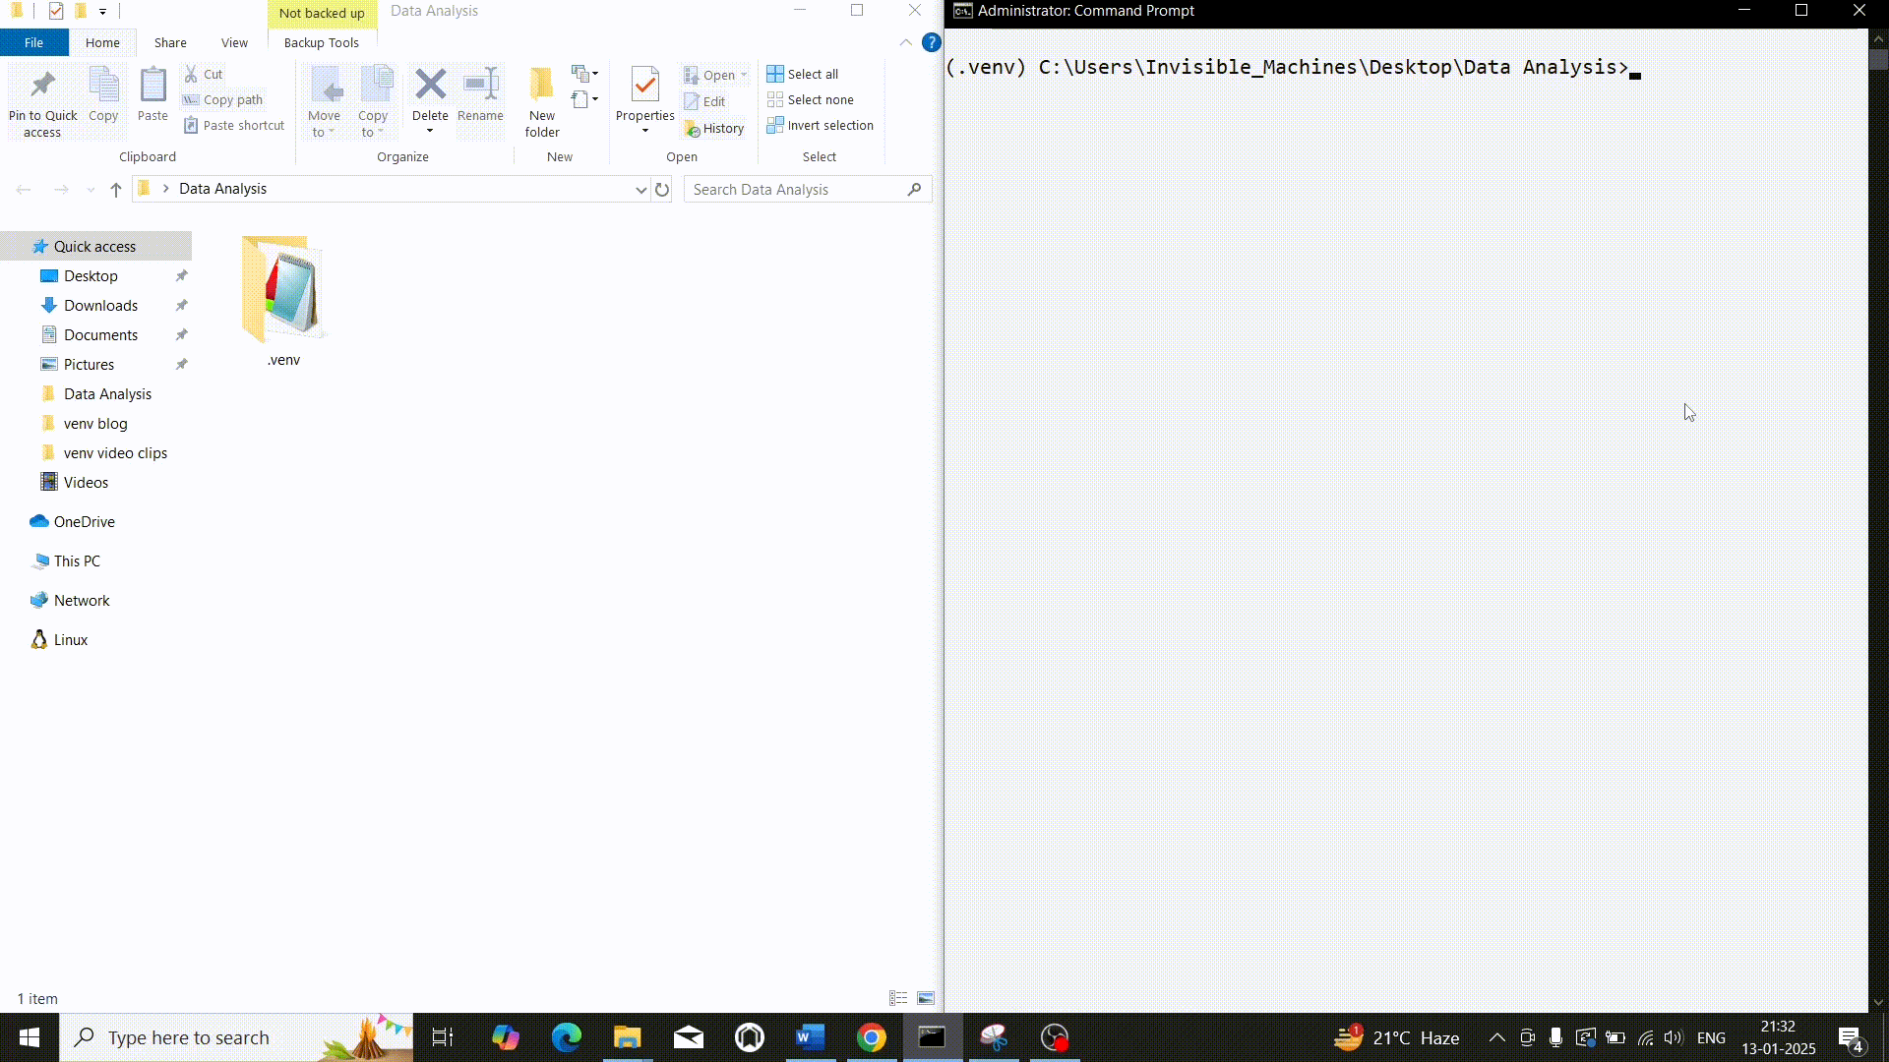Click the Up one level arrow
1889x1062 pixels.
[116, 189]
